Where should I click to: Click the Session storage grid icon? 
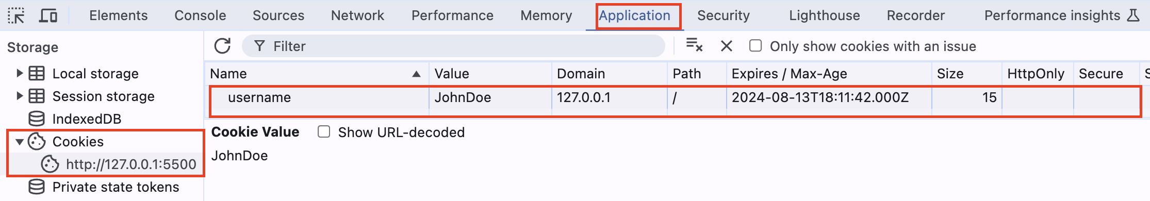(x=36, y=96)
